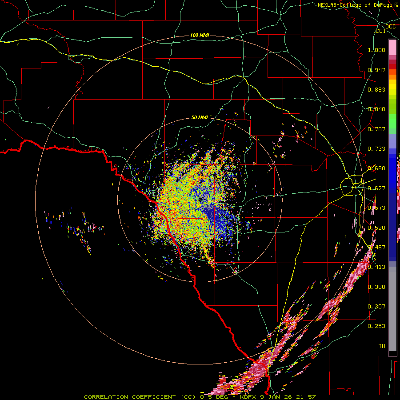Click the "TH" threshold label on the legend

382,346
